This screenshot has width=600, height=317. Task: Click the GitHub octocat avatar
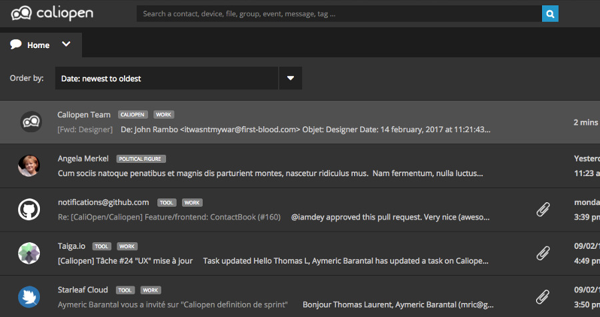tap(29, 210)
